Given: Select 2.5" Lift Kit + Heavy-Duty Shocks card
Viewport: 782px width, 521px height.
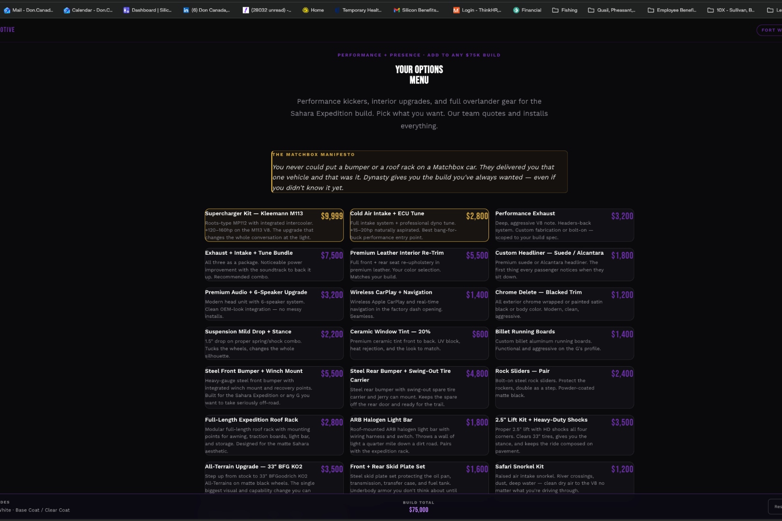Looking at the screenshot, I should [x=564, y=435].
